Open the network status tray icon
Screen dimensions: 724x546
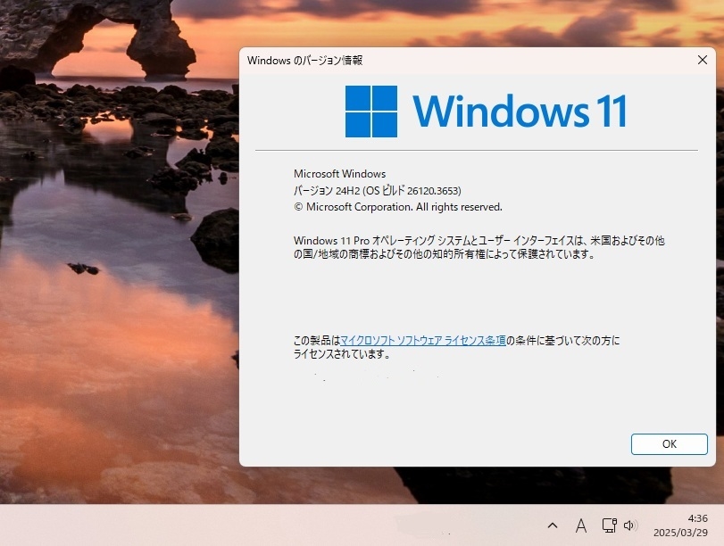(x=610, y=525)
